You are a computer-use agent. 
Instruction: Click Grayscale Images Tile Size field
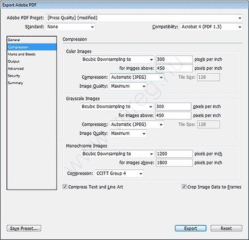coord(208,125)
